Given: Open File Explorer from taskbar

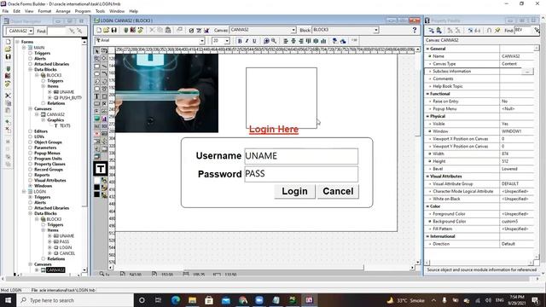Looking at the screenshot, I should coord(192,300).
